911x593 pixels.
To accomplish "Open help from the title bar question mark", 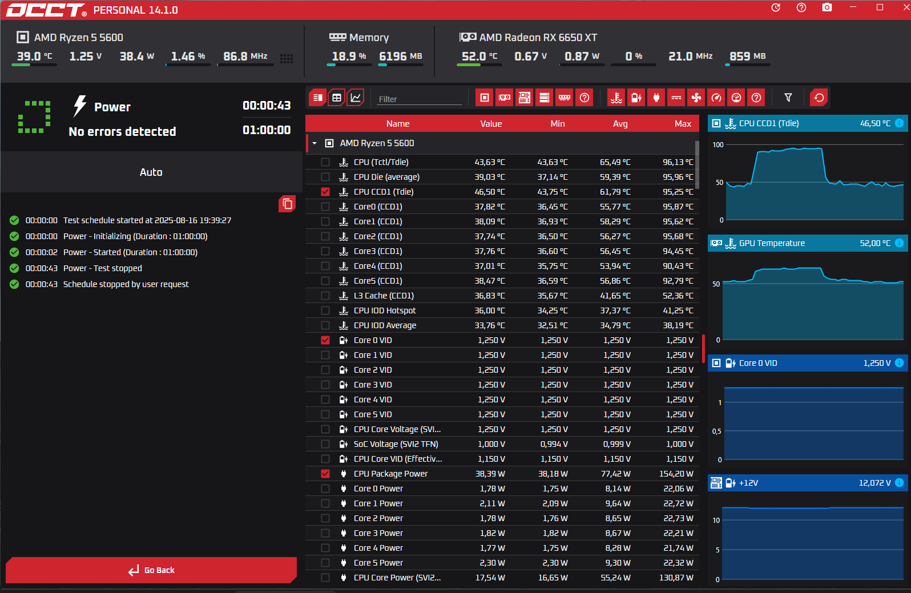I will pos(801,7).
